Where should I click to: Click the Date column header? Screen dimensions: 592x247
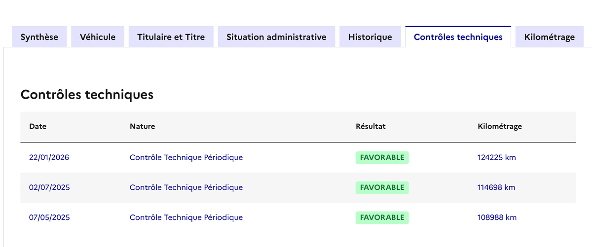point(38,126)
